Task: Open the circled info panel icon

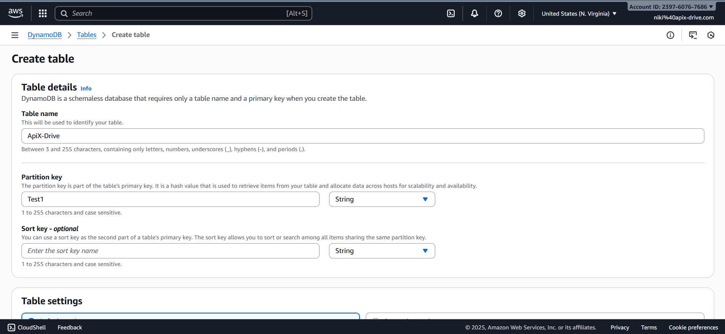Action: 670,35
